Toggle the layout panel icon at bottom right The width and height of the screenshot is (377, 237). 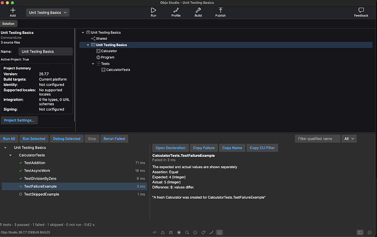point(360,233)
